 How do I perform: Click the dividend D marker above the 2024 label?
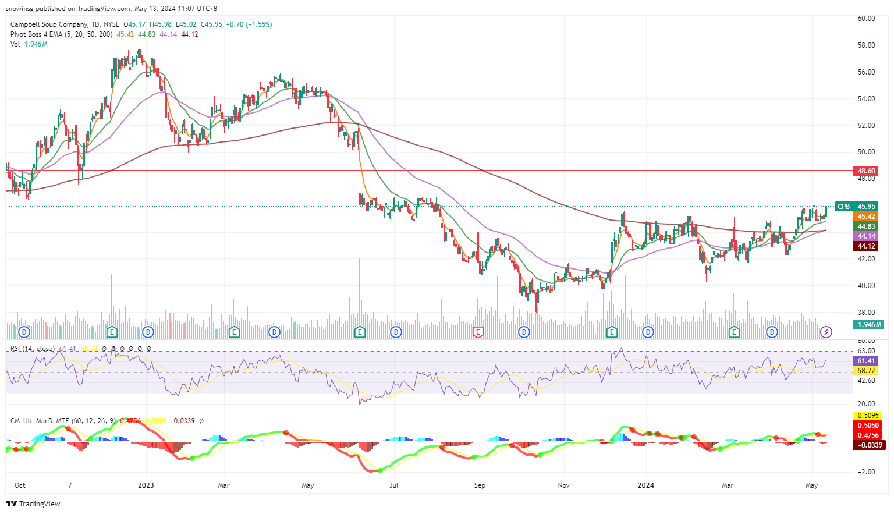click(648, 332)
